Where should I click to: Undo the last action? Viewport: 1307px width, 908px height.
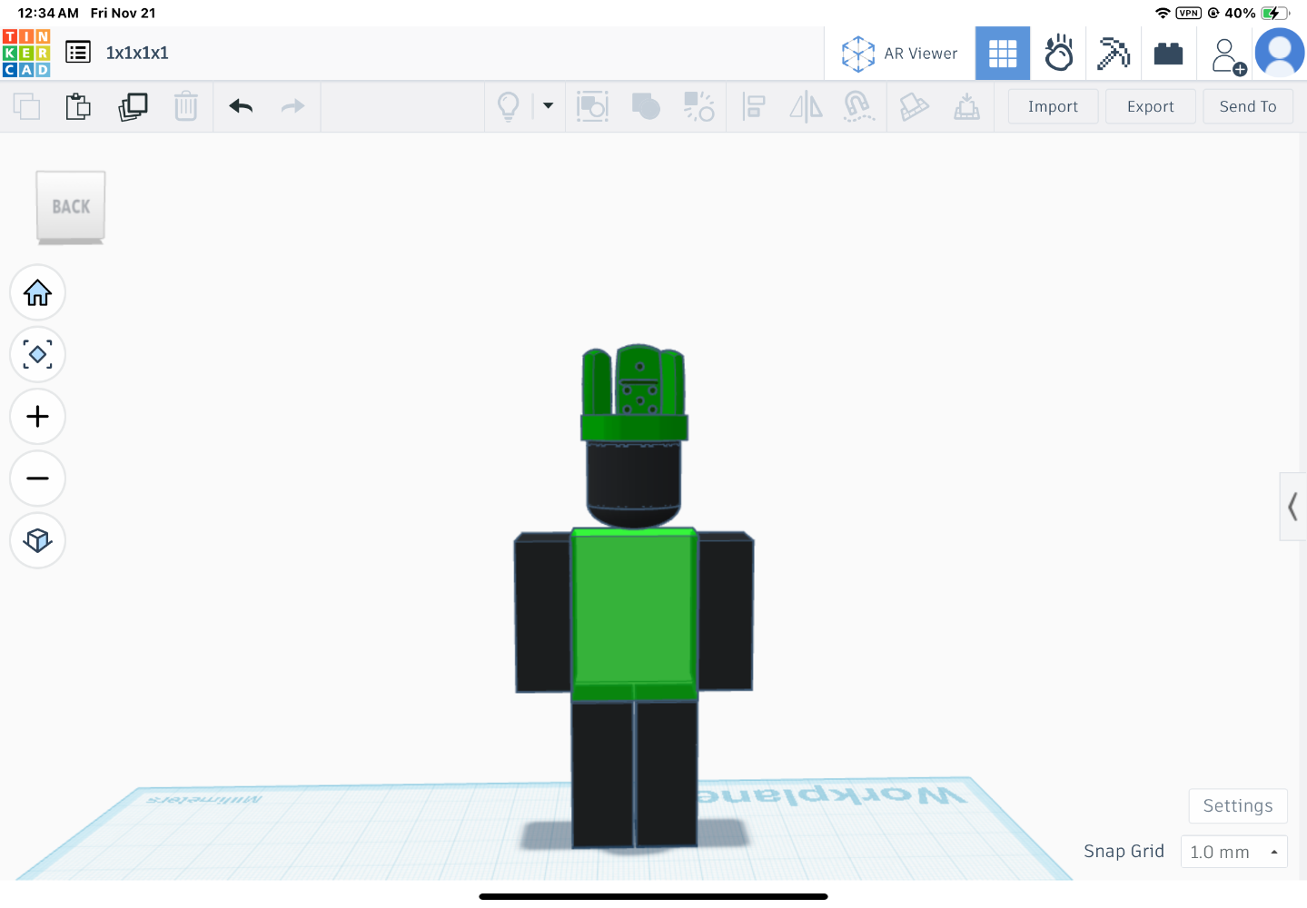(241, 107)
